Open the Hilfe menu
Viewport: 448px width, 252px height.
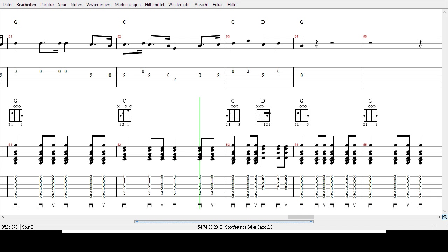pyautogui.click(x=232, y=5)
